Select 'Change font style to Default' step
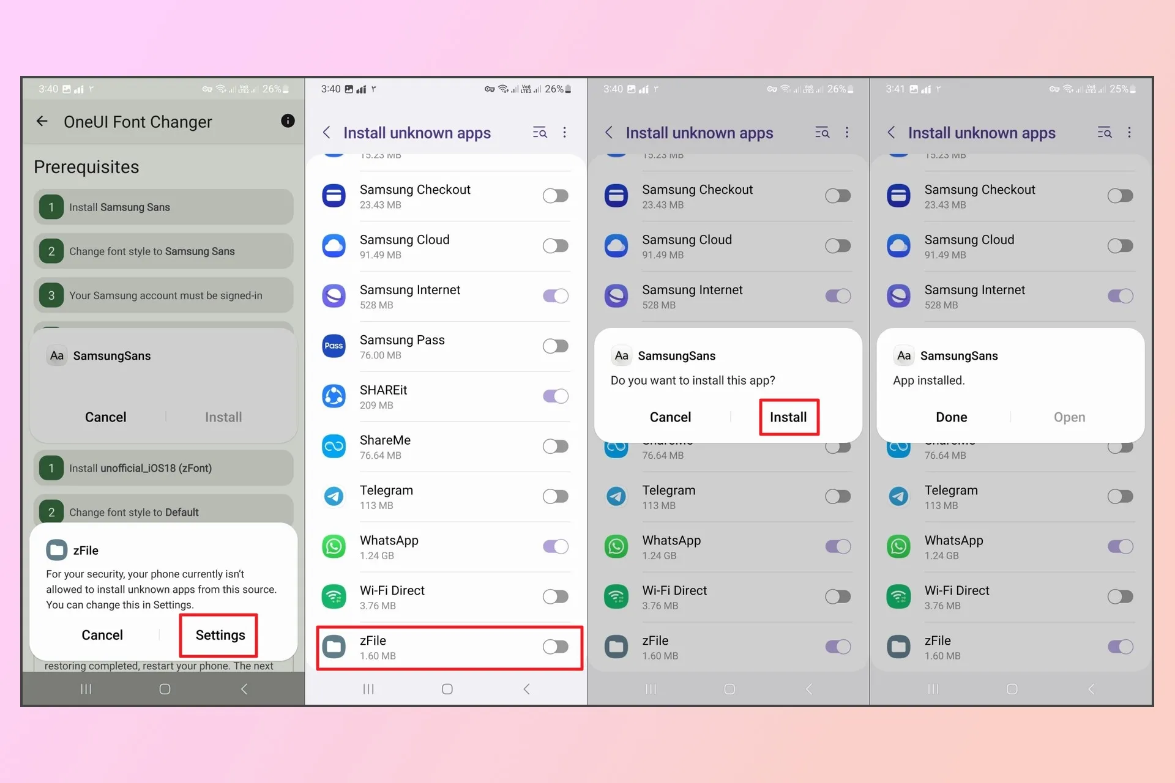This screenshot has height=783, width=1175. (x=163, y=510)
